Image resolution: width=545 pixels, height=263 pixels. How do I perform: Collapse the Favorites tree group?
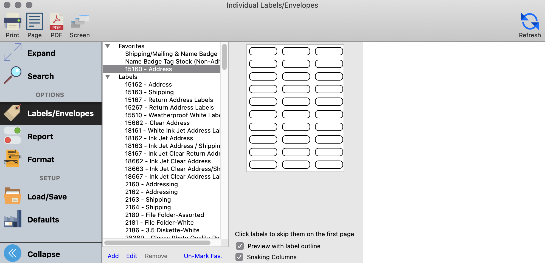108,46
